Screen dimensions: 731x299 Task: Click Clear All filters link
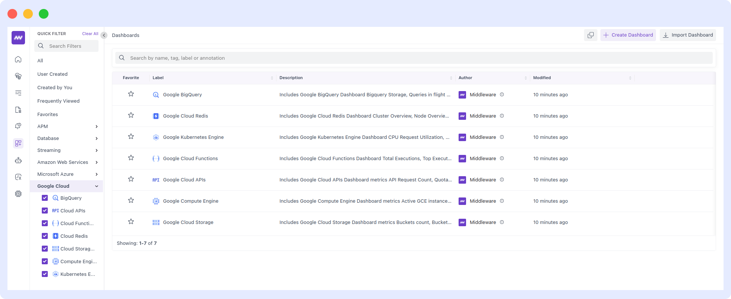(x=90, y=34)
